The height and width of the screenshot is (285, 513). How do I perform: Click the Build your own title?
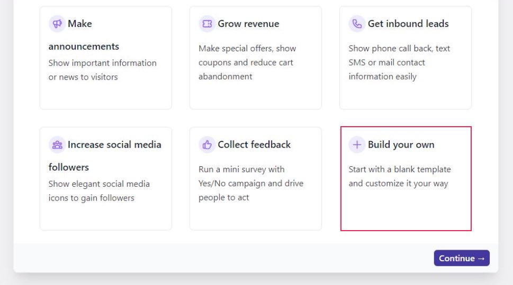pyautogui.click(x=401, y=145)
